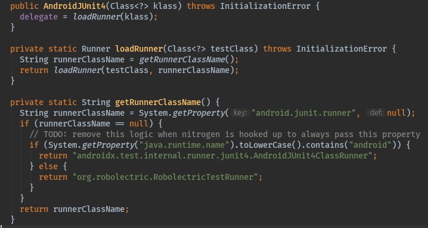Click InitializationError in the constructor signature
The image size is (428, 228).
[265, 6]
